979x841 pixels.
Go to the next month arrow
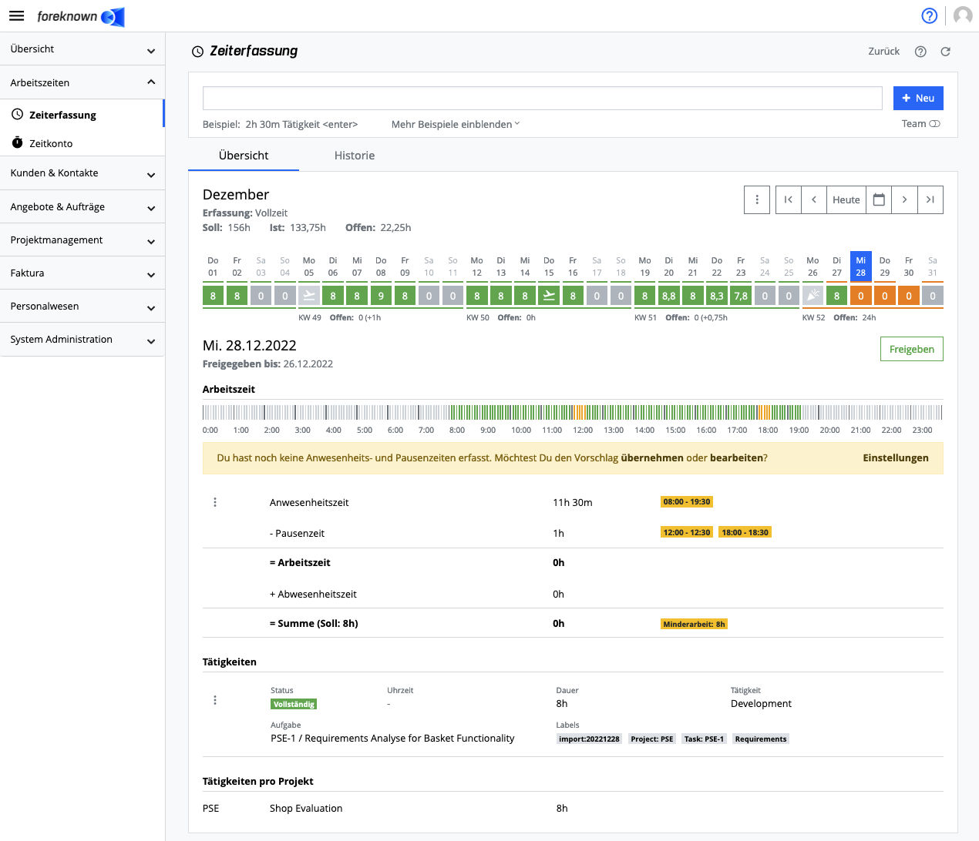click(905, 199)
